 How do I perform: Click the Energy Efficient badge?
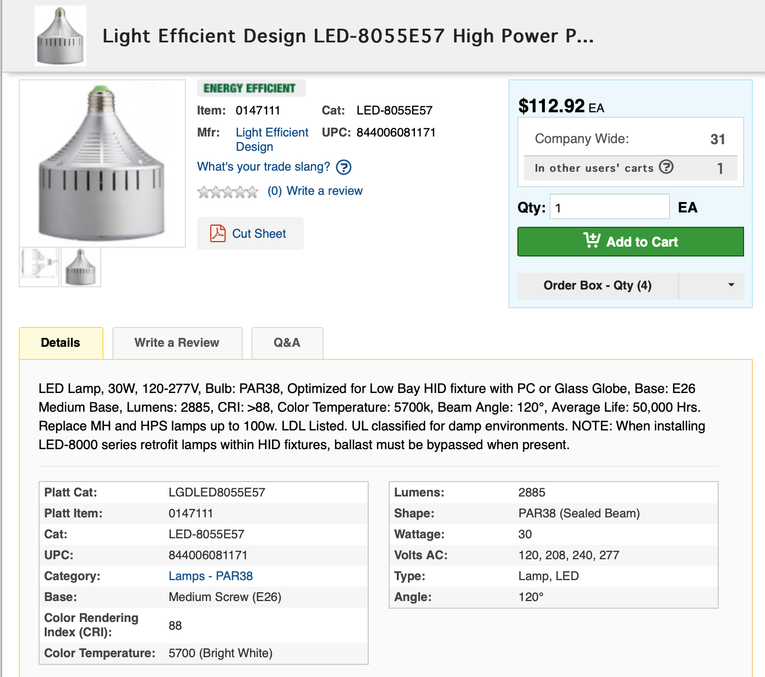click(x=250, y=88)
